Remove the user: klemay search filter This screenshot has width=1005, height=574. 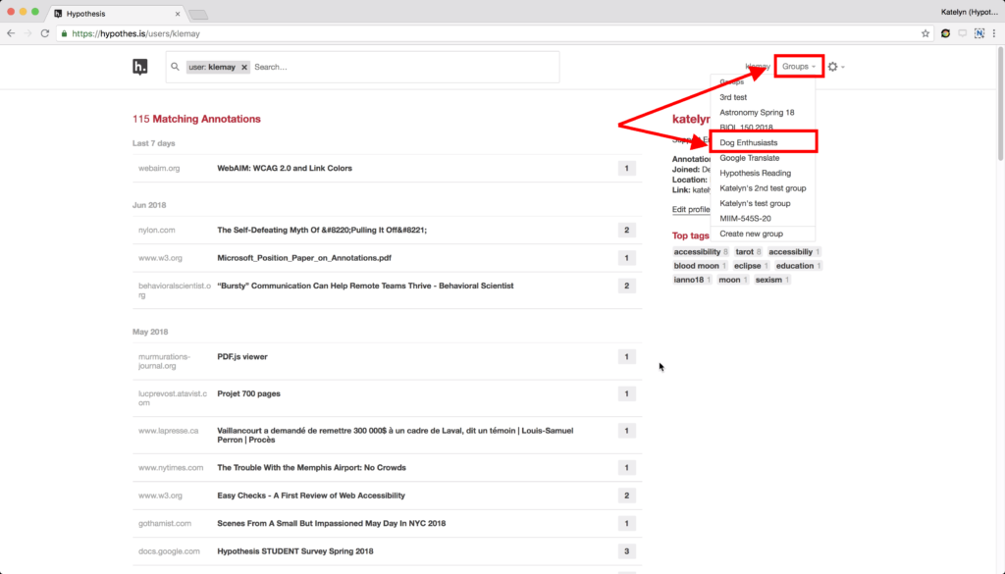pos(244,67)
